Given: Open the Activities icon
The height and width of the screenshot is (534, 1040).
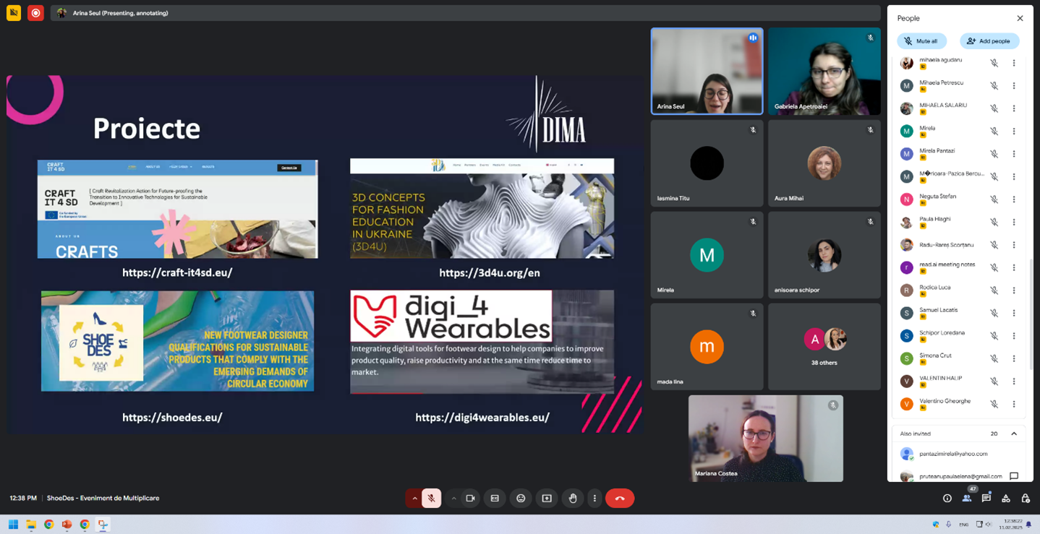Looking at the screenshot, I should [x=1006, y=498].
